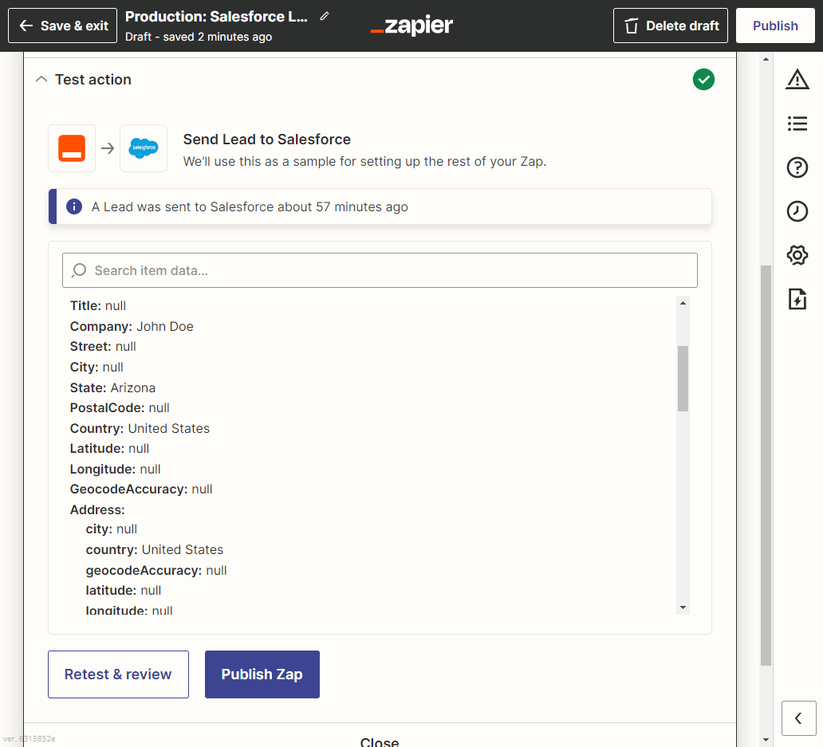Click the Close link at bottom

tap(380, 741)
